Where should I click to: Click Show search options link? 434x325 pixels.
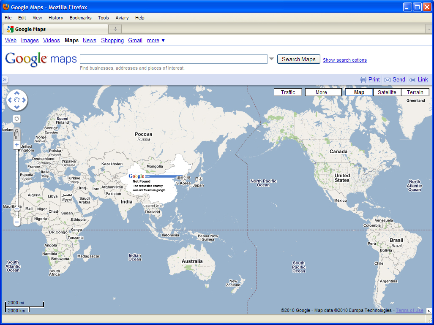[x=344, y=60]
